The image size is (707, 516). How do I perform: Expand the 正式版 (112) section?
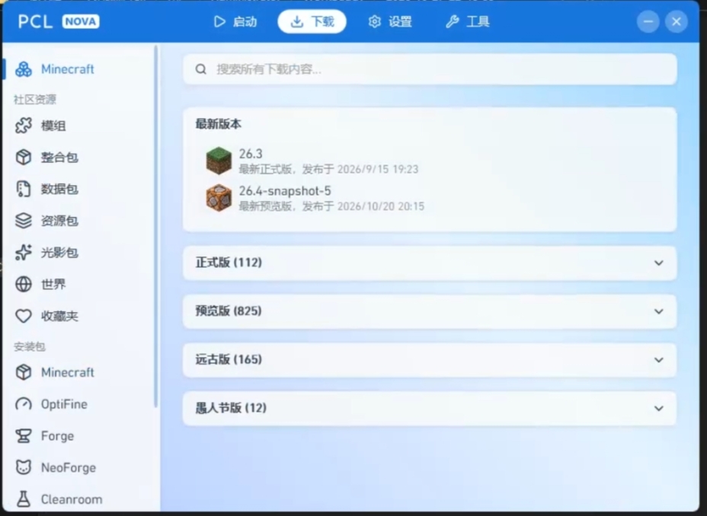(x=429, y=263)
